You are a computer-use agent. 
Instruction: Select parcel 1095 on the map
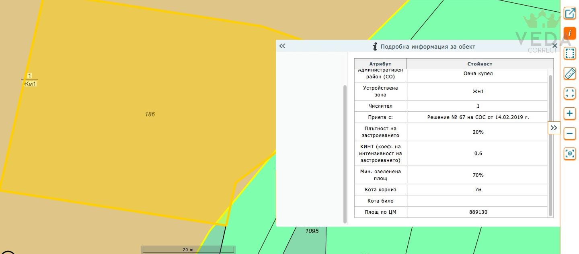(312, 231)
